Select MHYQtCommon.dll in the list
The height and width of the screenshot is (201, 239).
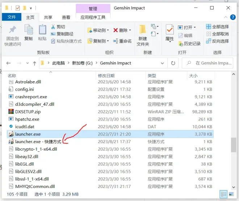tap(110, 187)
